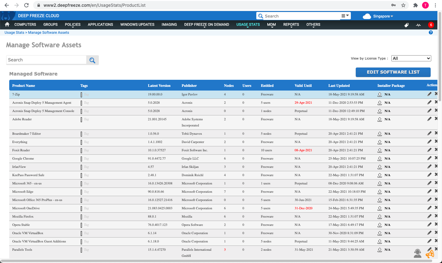Upload installer package for IrfanView

[380, 167]
